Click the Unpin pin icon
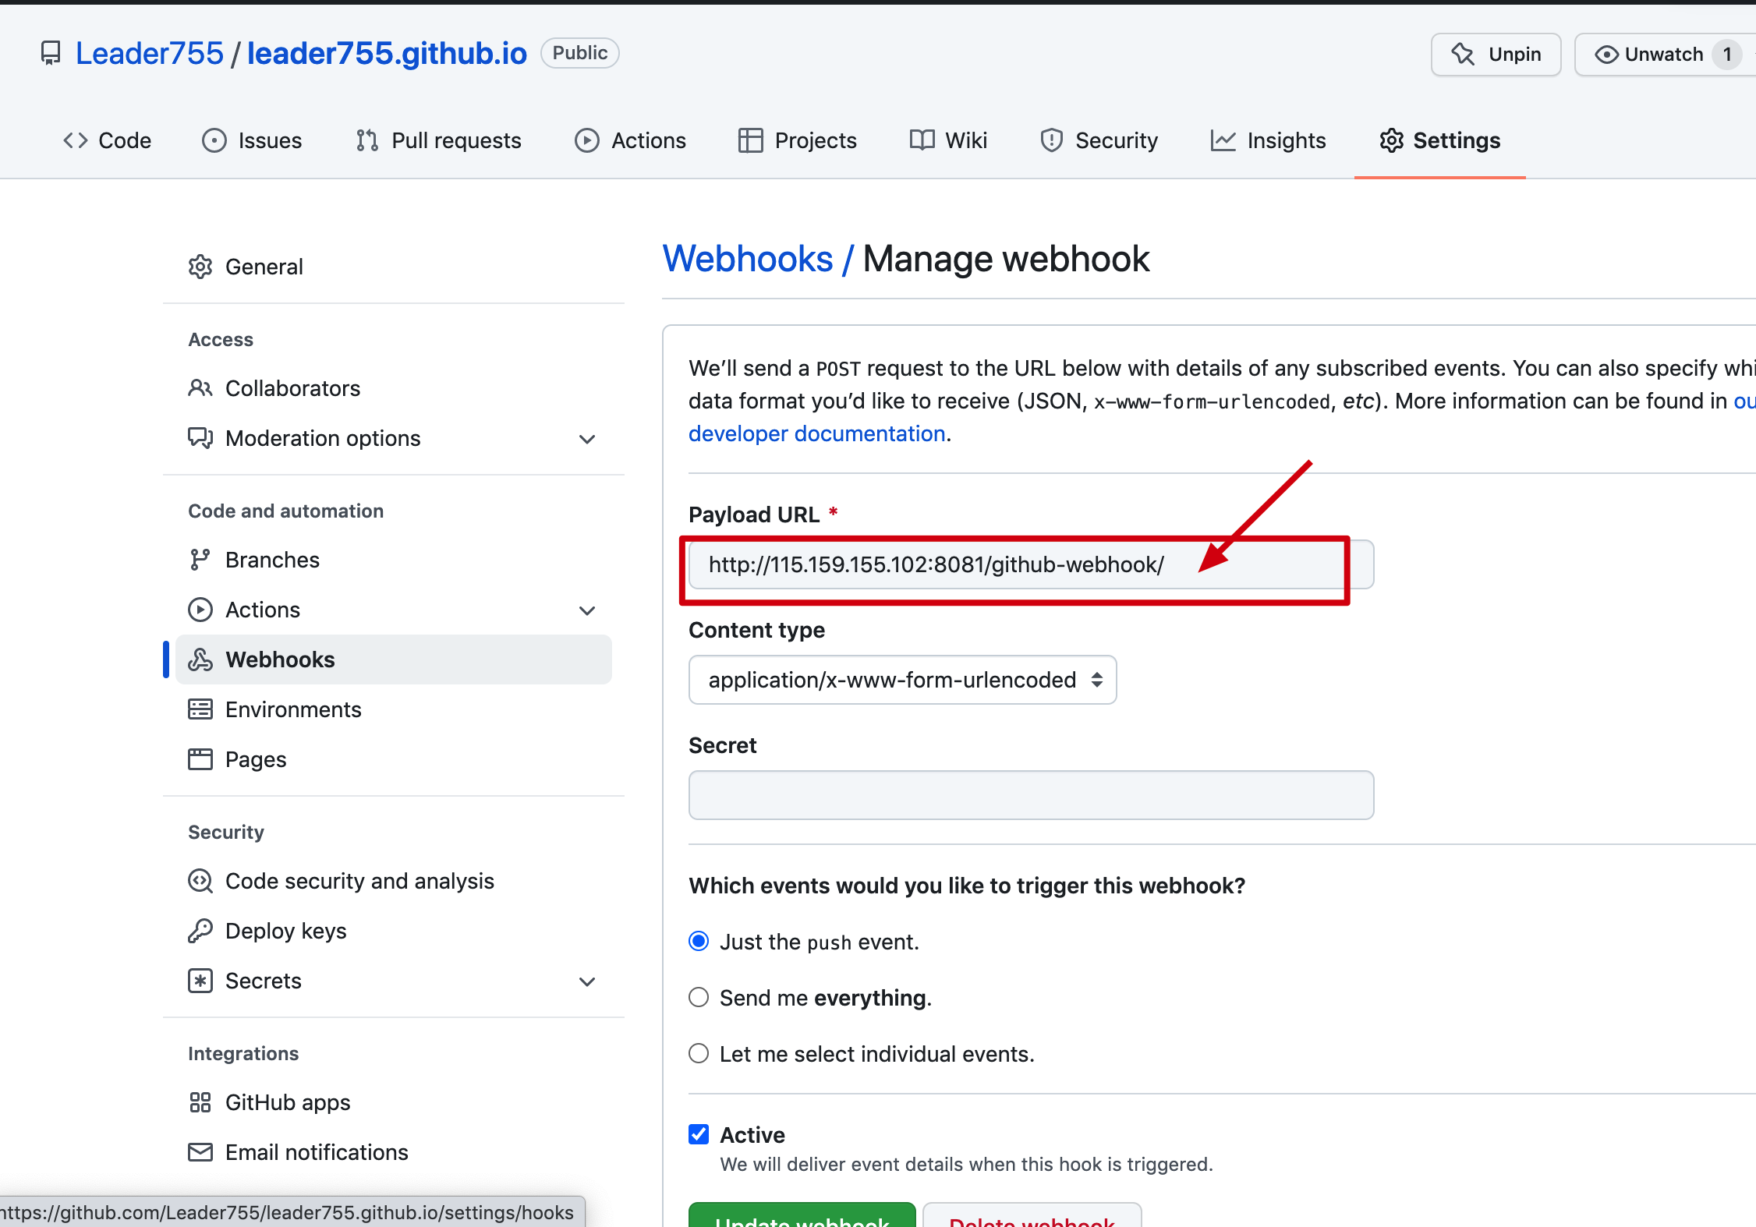The height and width of the screenshot is (1227, 1756). tap(1463, 54)
